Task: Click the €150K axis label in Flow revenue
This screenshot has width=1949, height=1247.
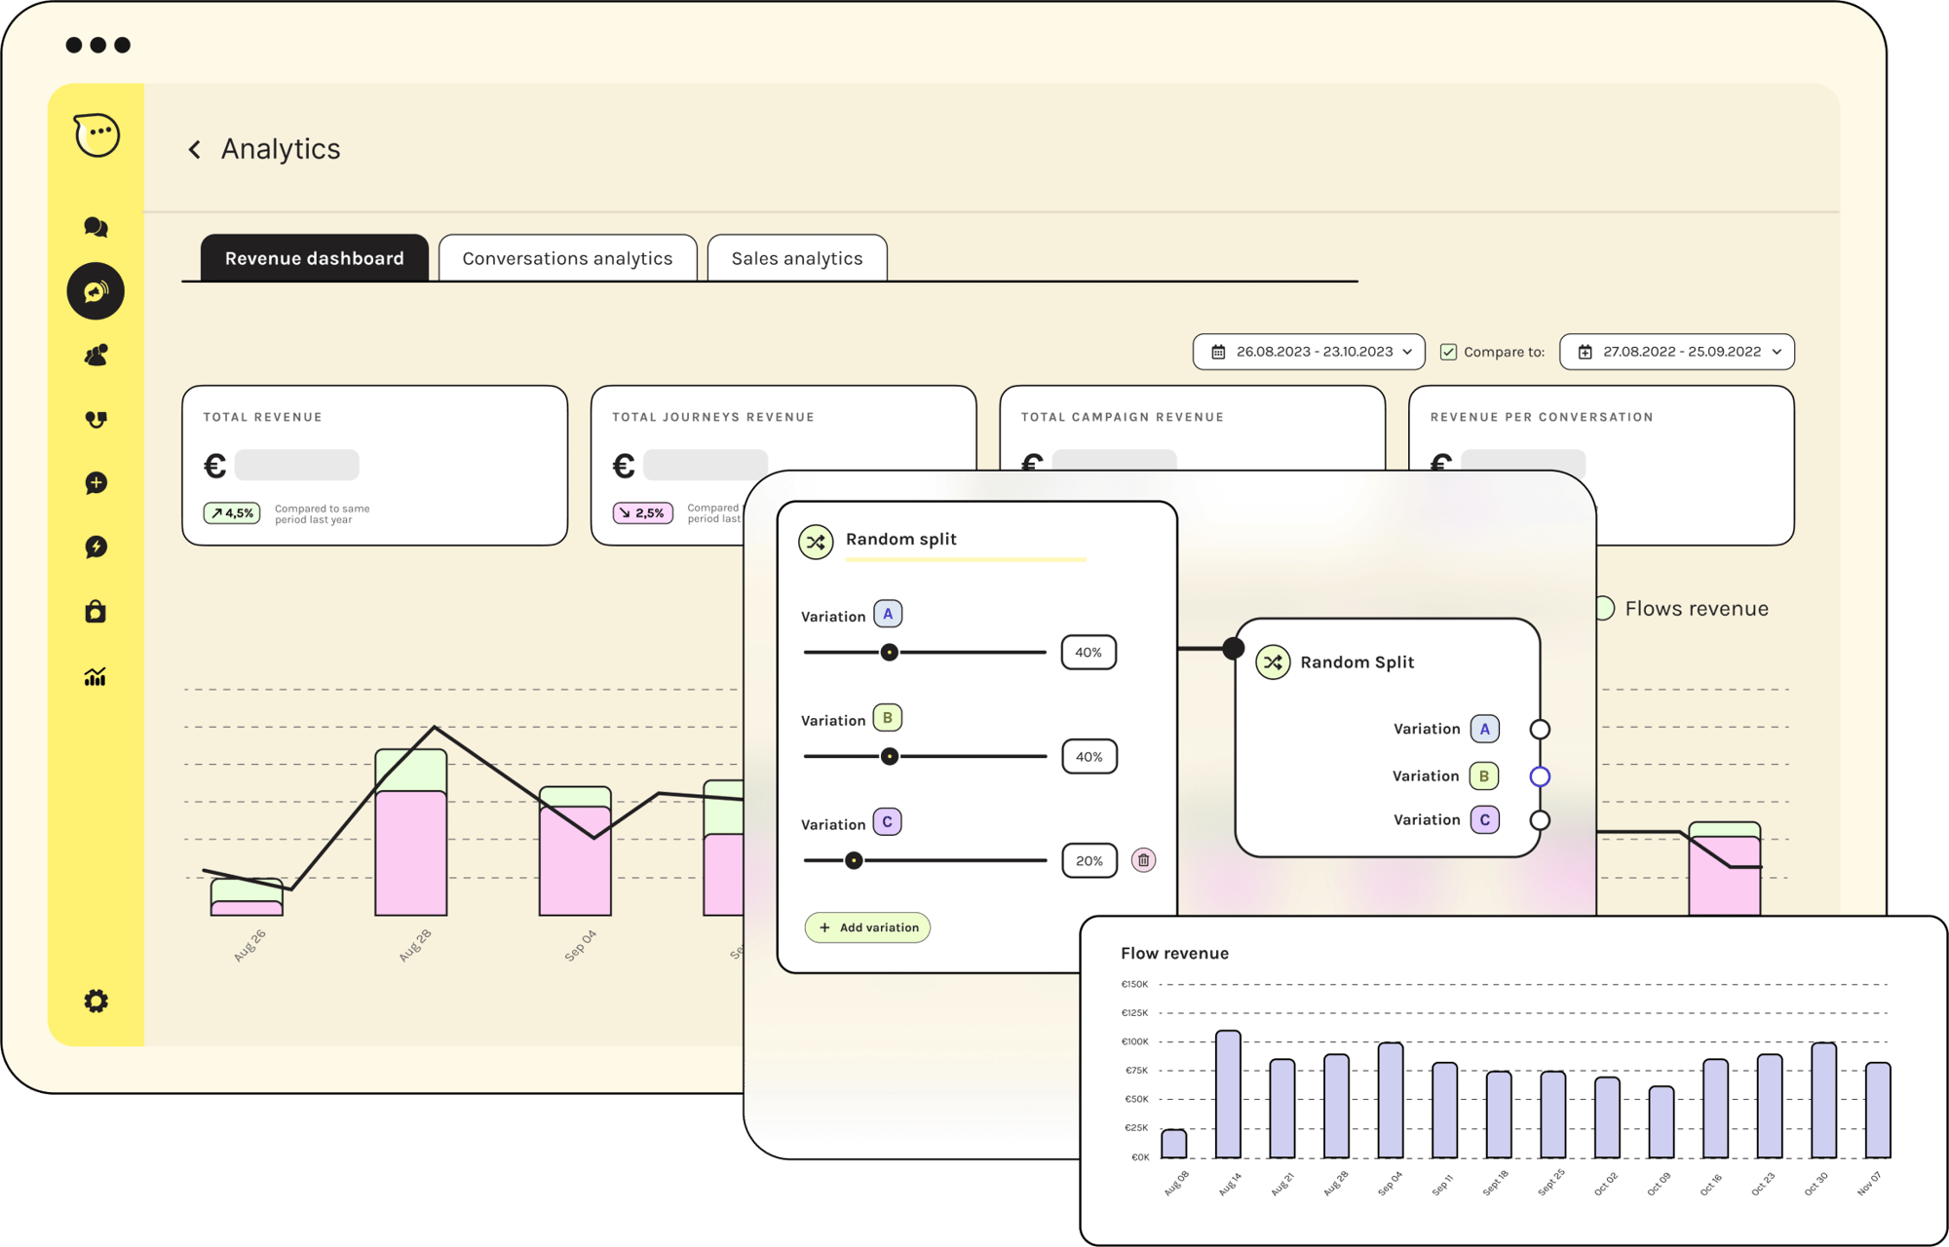Action: tap(1134, 984)
